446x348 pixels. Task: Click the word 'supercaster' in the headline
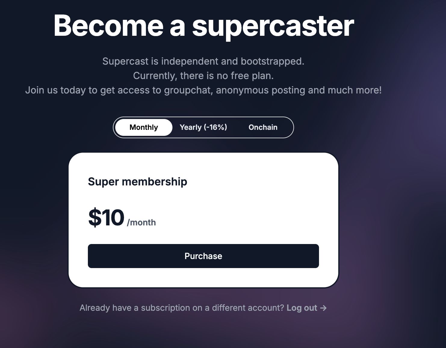click(273, 26)
